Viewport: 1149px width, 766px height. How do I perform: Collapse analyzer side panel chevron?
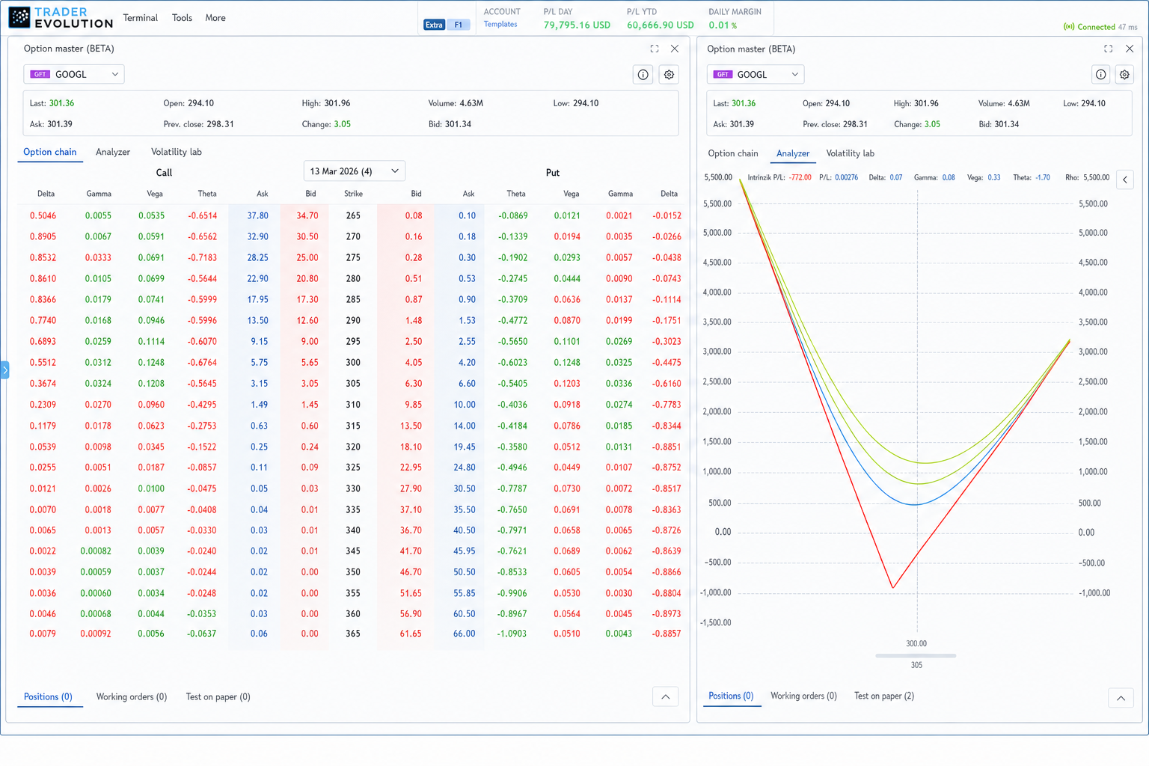tap(1125, 180)
